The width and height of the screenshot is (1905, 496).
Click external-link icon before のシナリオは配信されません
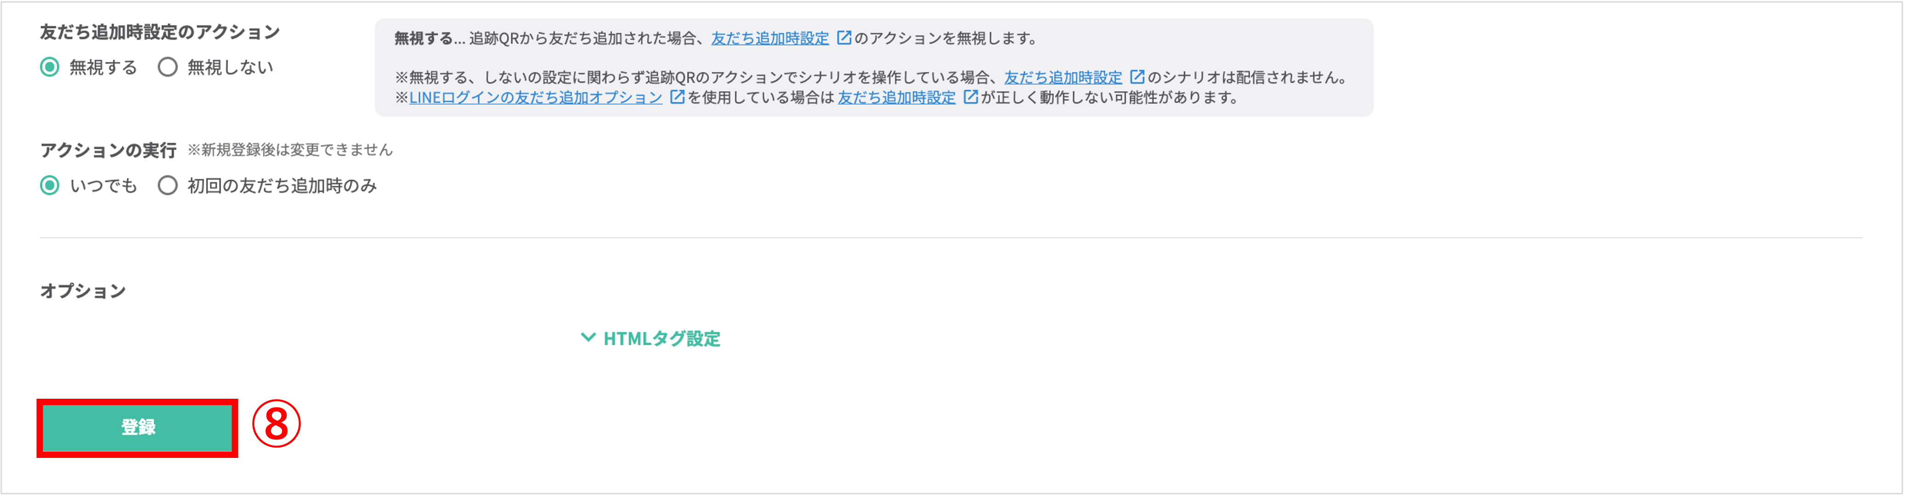(x=1137, y=76)
